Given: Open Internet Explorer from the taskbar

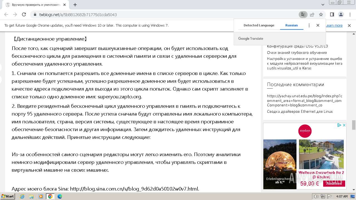Looking at the screenshot, I should point(22,196).
